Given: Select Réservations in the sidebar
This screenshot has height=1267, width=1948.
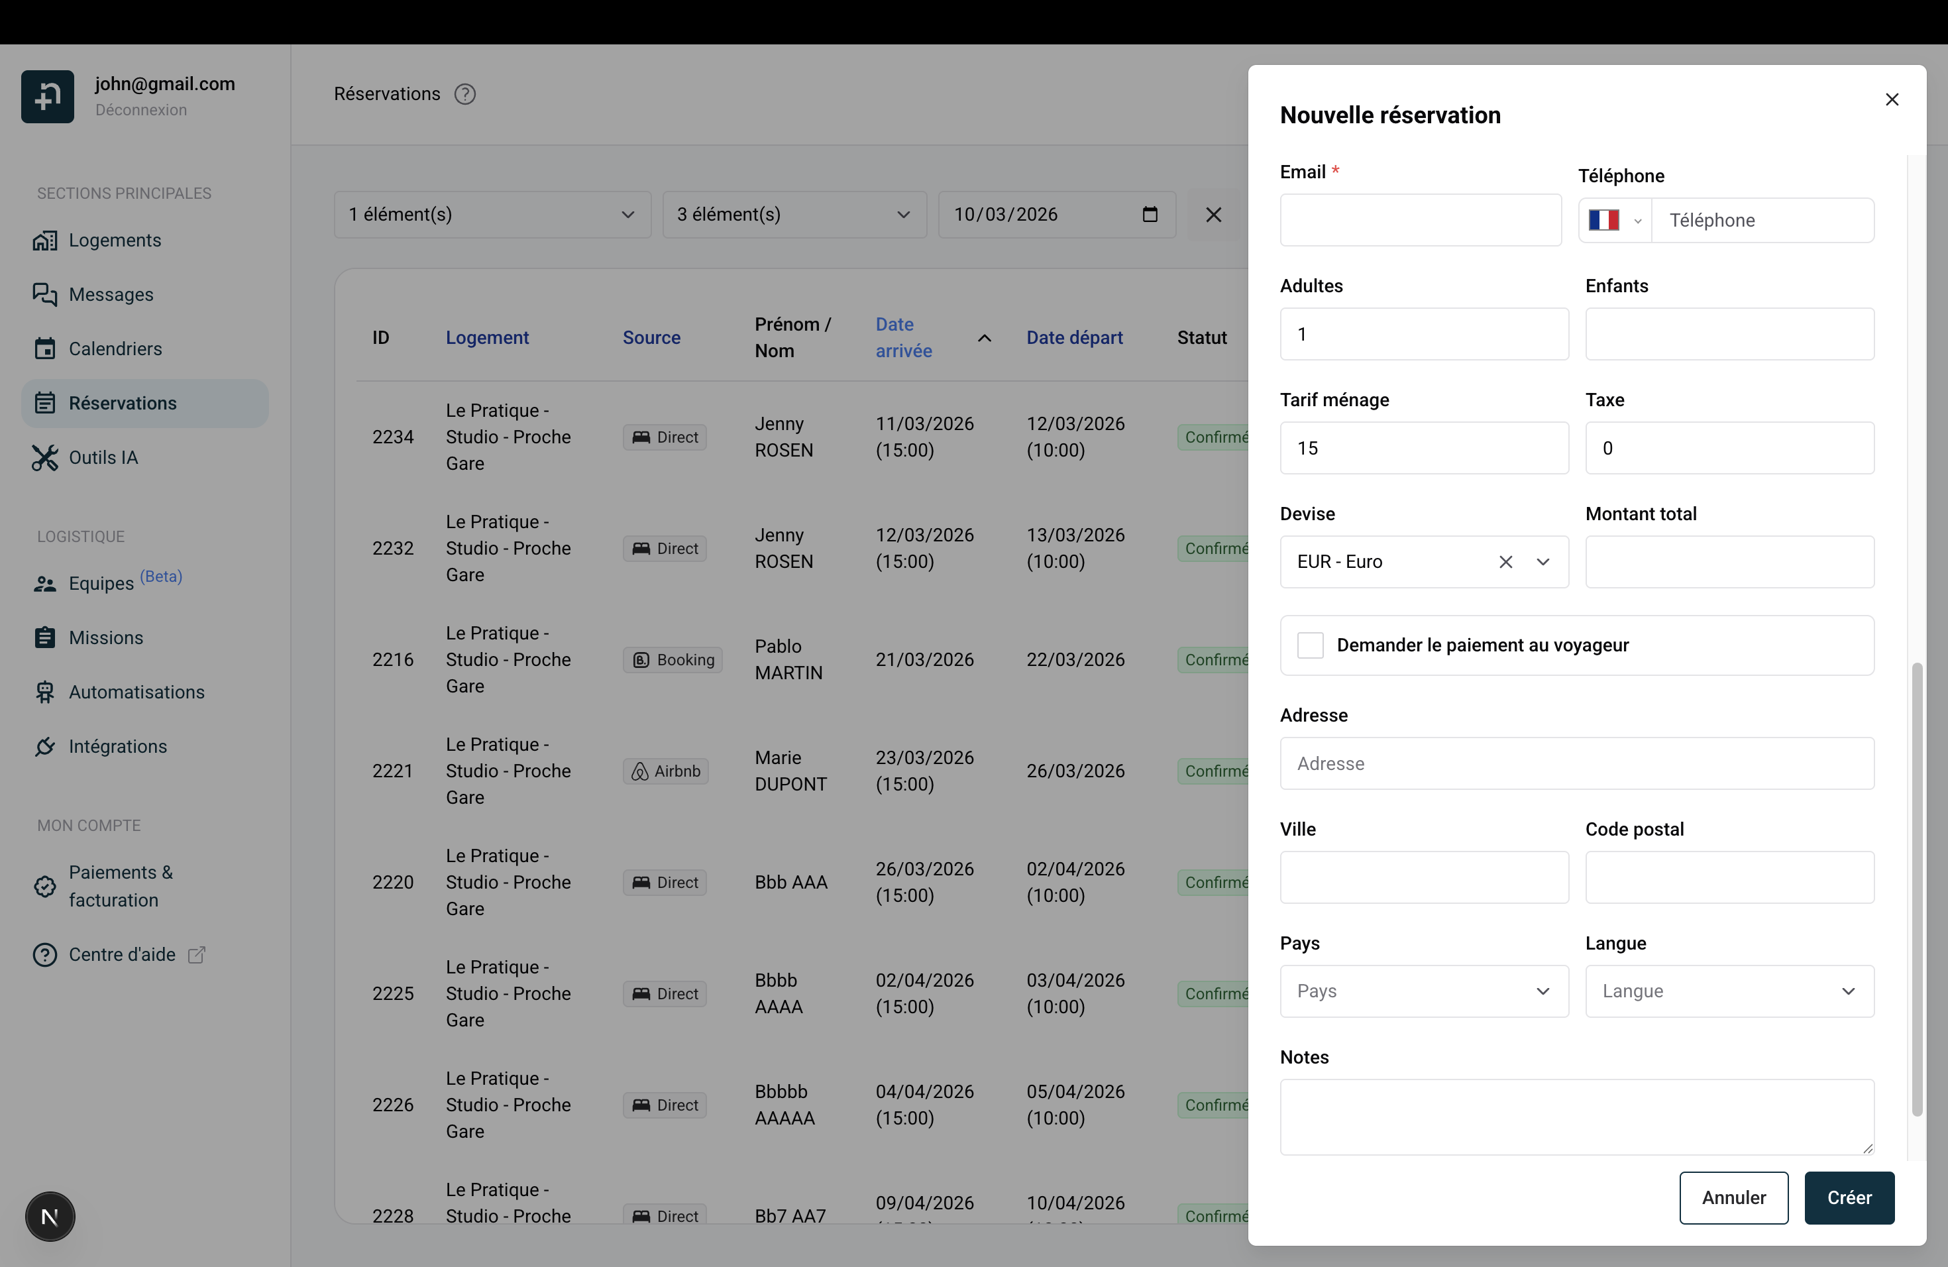Looking at the screenshot, I should (145, 404).
